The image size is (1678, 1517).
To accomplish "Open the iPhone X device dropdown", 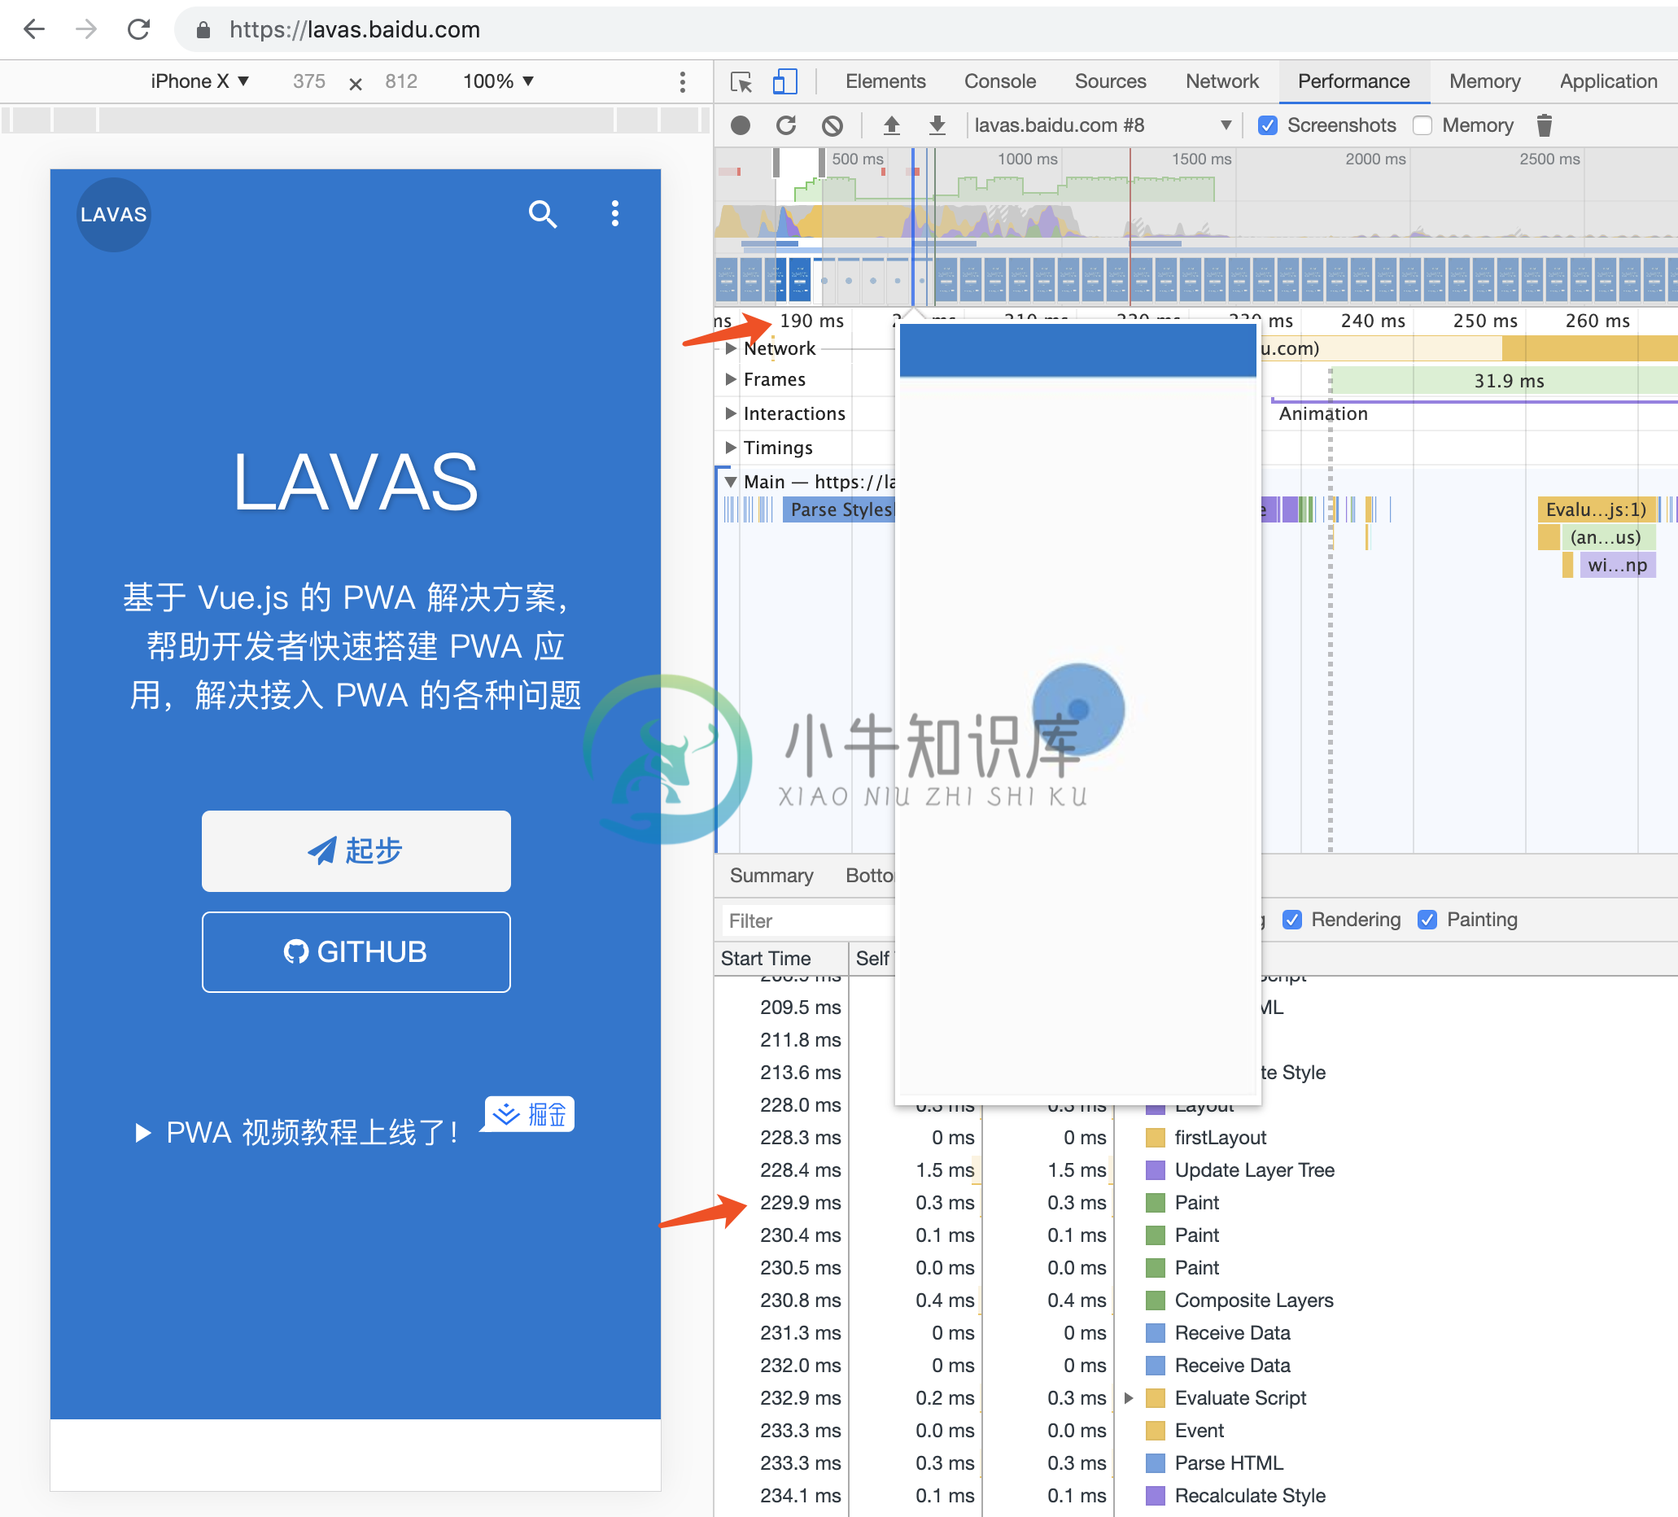I will point(199,81).
